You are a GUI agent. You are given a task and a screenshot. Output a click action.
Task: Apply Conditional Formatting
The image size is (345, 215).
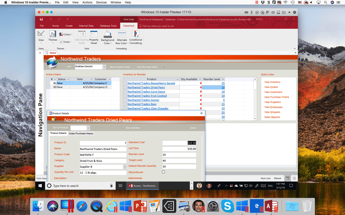pyautogui.click(x=136, y=36)
